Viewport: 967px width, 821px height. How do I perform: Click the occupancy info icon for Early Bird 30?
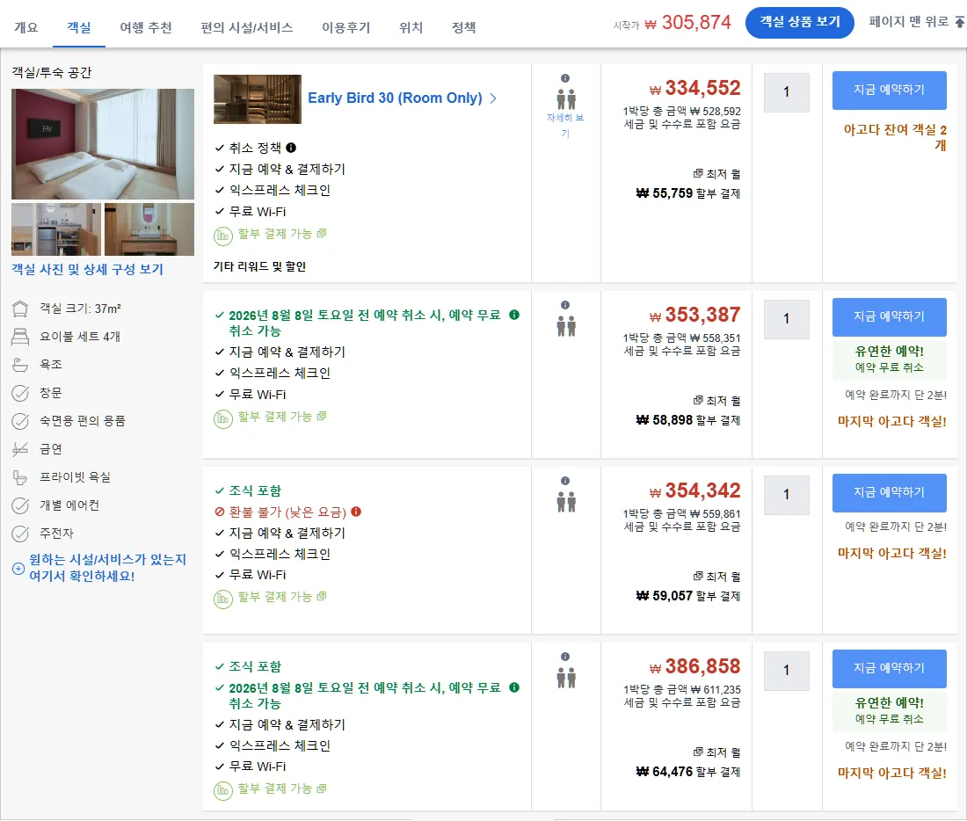(x=565, y=78)
